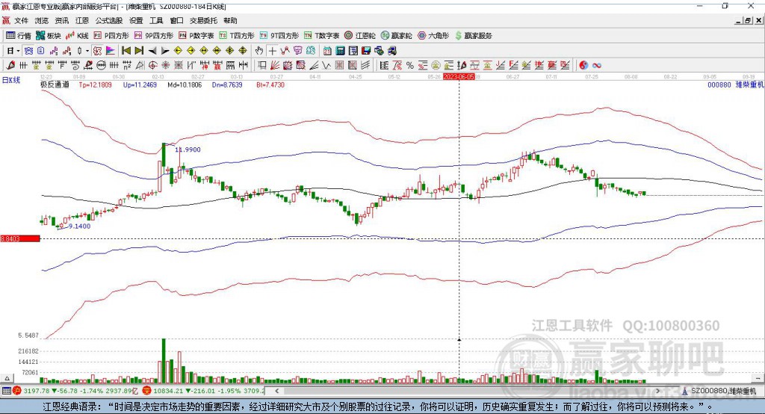
Task: Enable the crosshair cursor tool
Action: pyautogui.click(x=272, y=51)
